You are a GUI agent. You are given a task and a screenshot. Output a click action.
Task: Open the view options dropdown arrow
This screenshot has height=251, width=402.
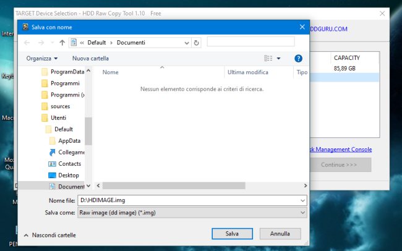tap(279, 59)
